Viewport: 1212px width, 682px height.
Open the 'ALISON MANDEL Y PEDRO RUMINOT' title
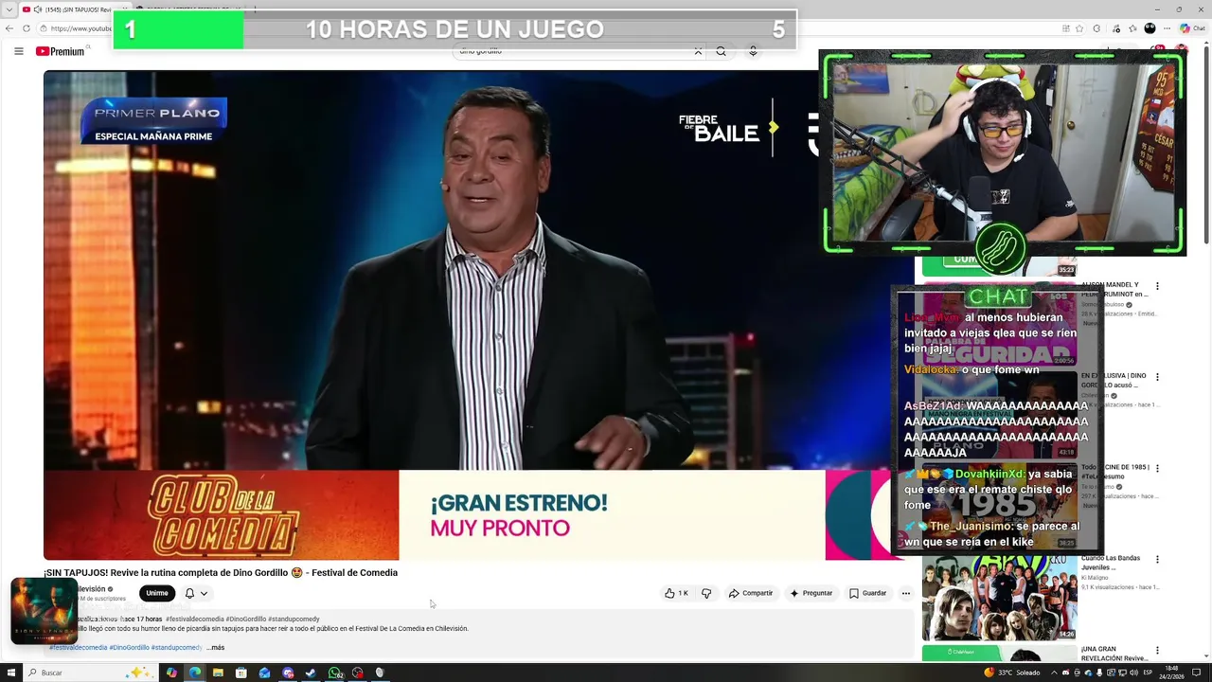coord(1114,289)
